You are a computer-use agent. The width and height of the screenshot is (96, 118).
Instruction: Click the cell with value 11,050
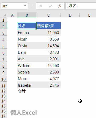pos(48,32)
